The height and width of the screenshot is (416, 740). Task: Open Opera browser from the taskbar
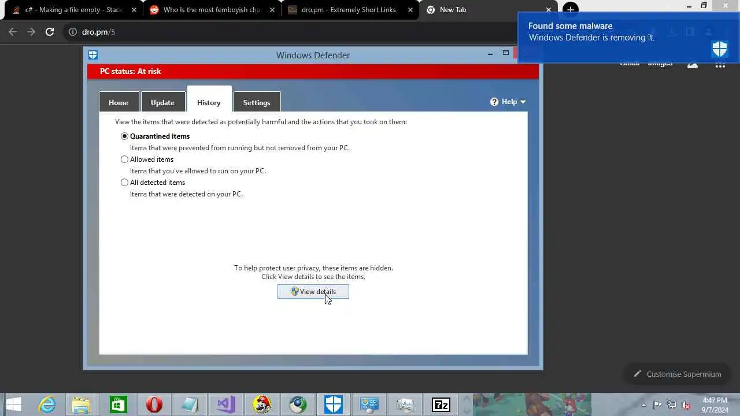pyautogui.click(x=154, y=405)
